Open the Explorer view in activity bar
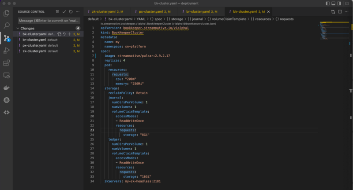The height and width of the screenshot is (190, 353). pyautogui.click(x=7, y=13)
